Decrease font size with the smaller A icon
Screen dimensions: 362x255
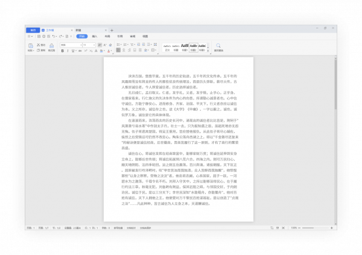tap(105, 45)
